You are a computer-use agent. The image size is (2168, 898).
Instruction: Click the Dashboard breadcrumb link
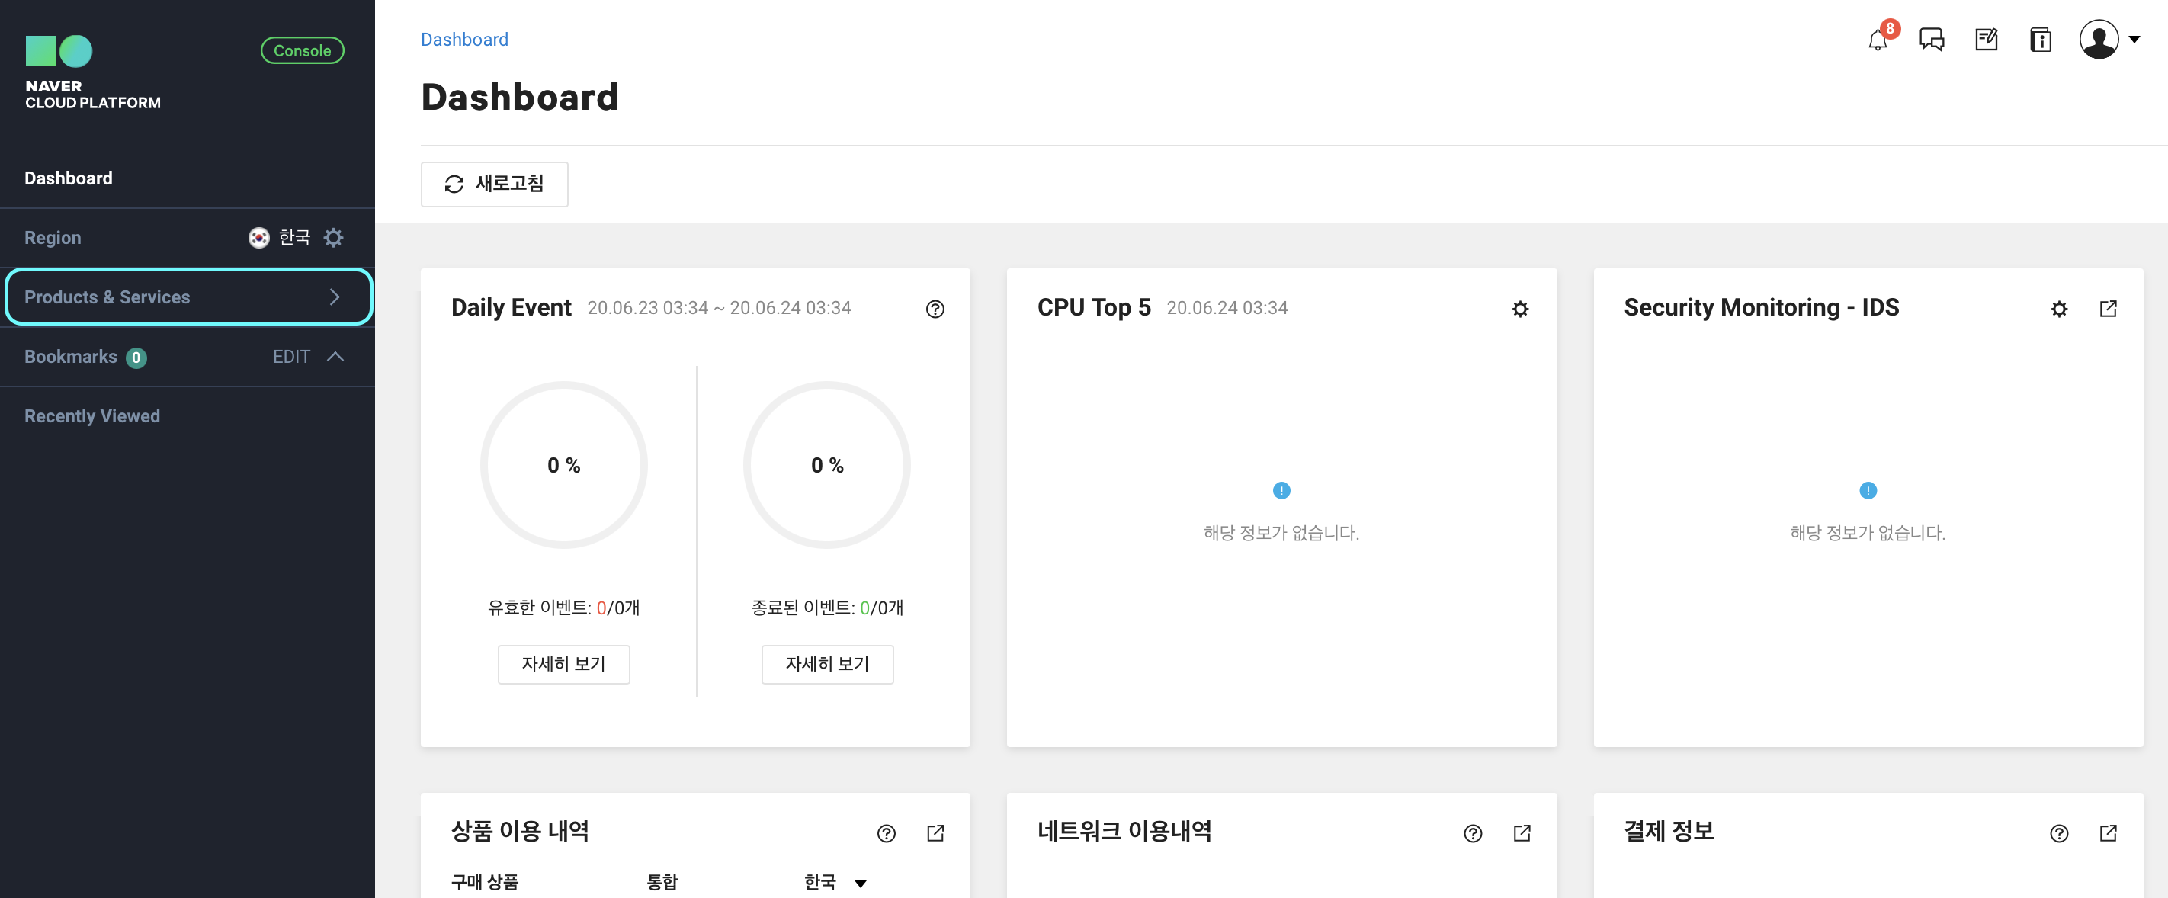pyautogui.click(x=464, y=40)
